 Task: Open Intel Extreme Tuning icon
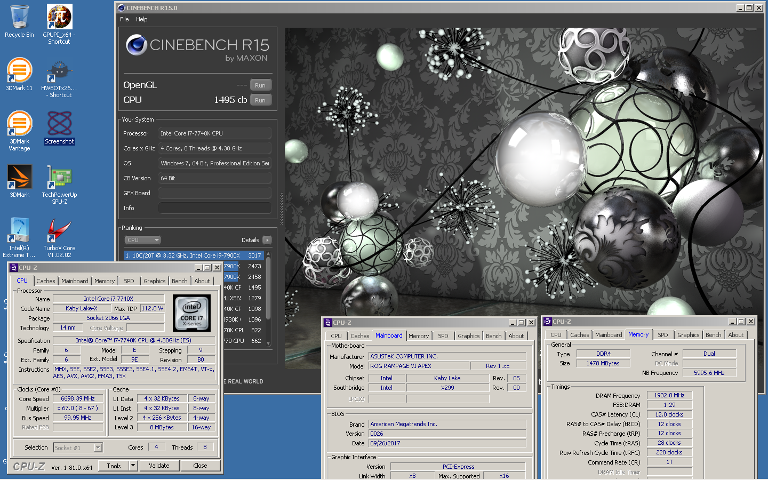pos(19,237)
